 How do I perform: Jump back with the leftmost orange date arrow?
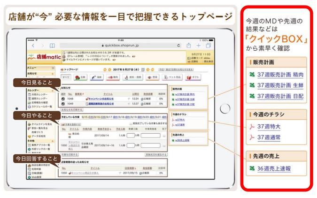pyautogui.click(x=105, y=70)
